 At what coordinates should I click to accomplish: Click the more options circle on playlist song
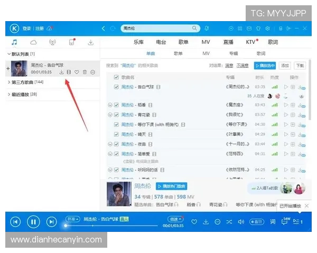coord(93,72)
